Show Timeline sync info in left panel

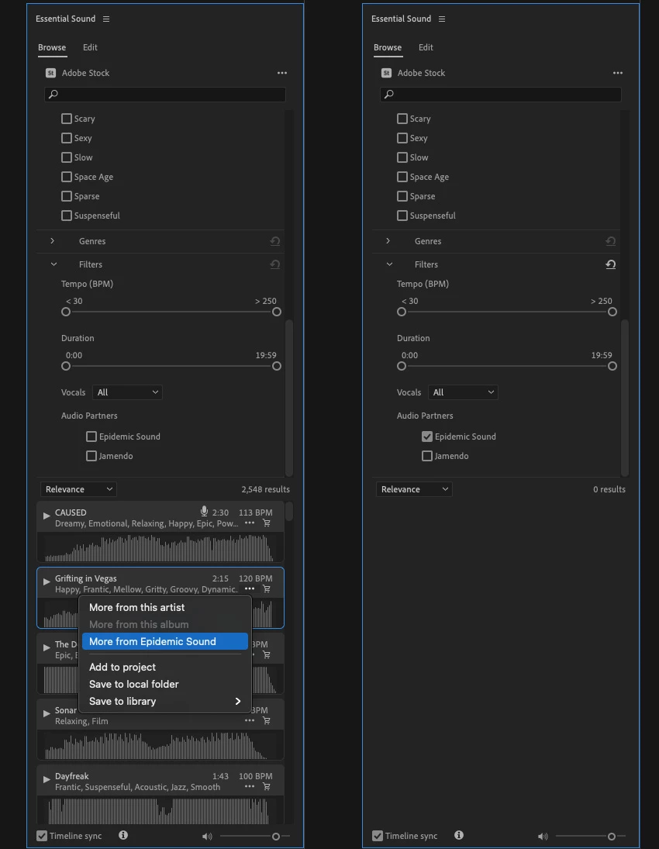123,836
